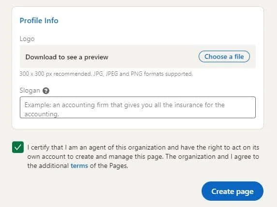The height and width of the screenshot is (207, 277).
Task: Click the Profile Info heading
Action: 39,21
